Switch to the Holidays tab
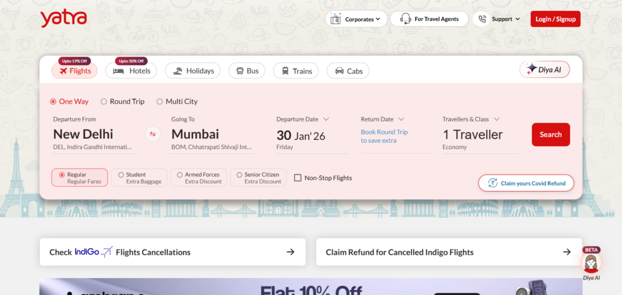 (x=193, y=71)
